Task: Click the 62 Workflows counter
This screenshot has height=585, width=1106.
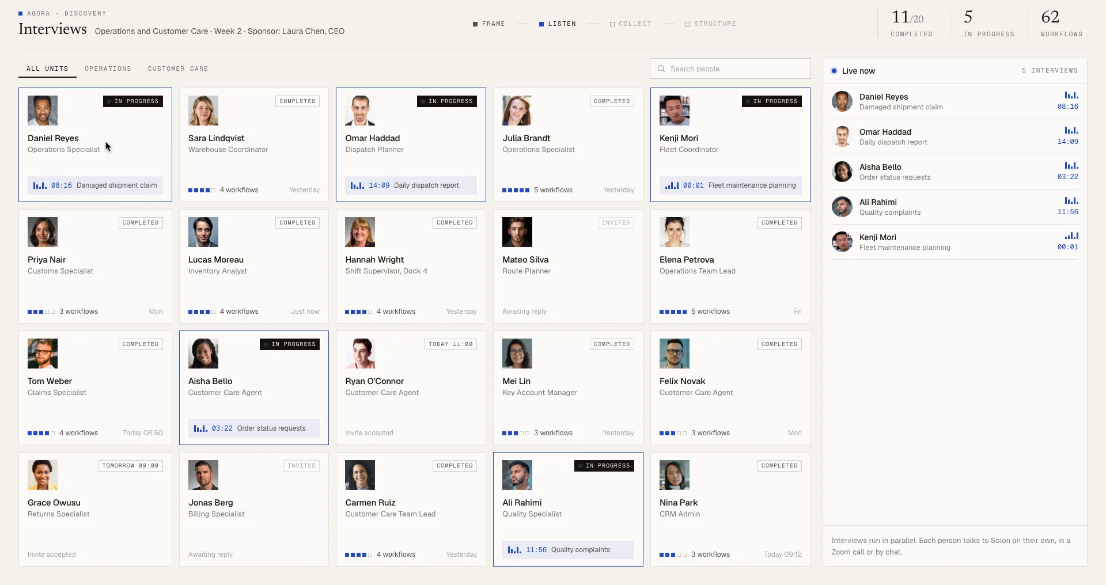Action: (1061, 24)
